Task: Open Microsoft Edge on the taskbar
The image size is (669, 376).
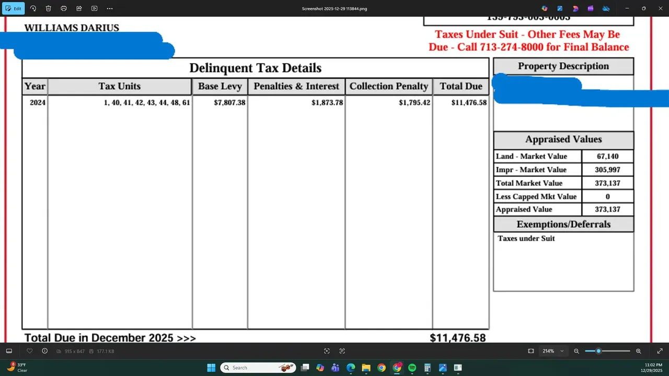Action: (351, 368)
